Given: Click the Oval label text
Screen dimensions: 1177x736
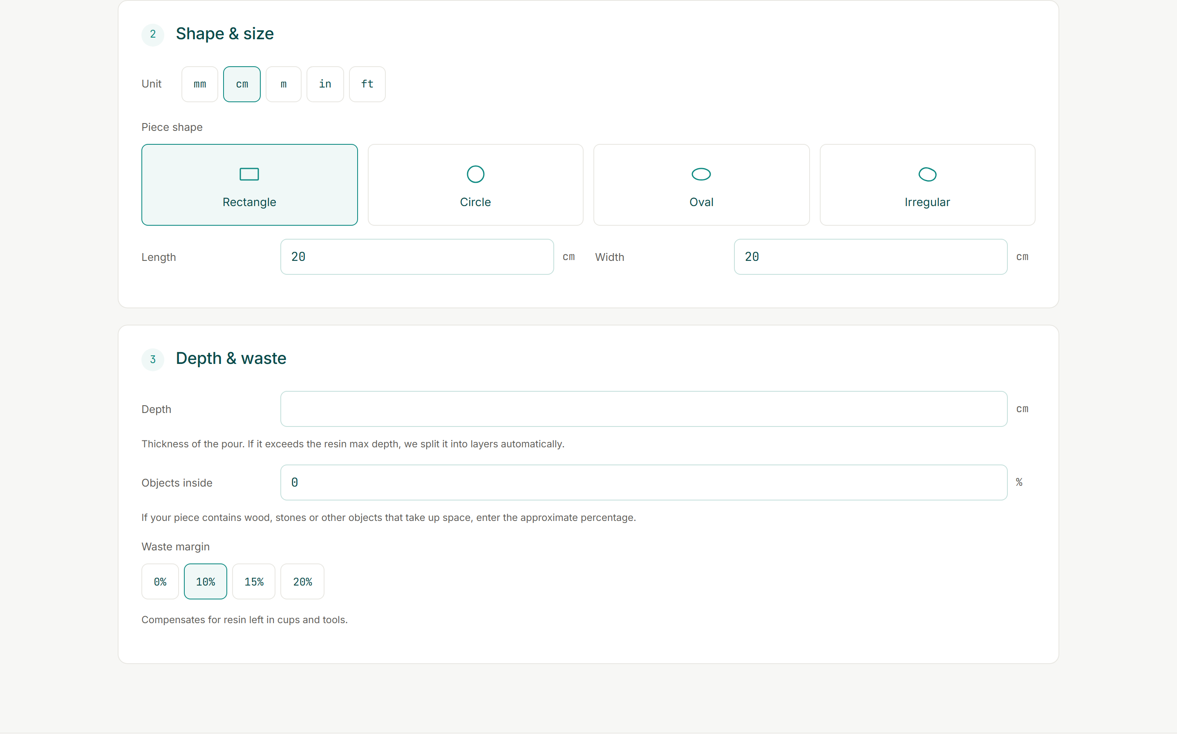Looking at the screenshot, I should [x=701, y=202].
